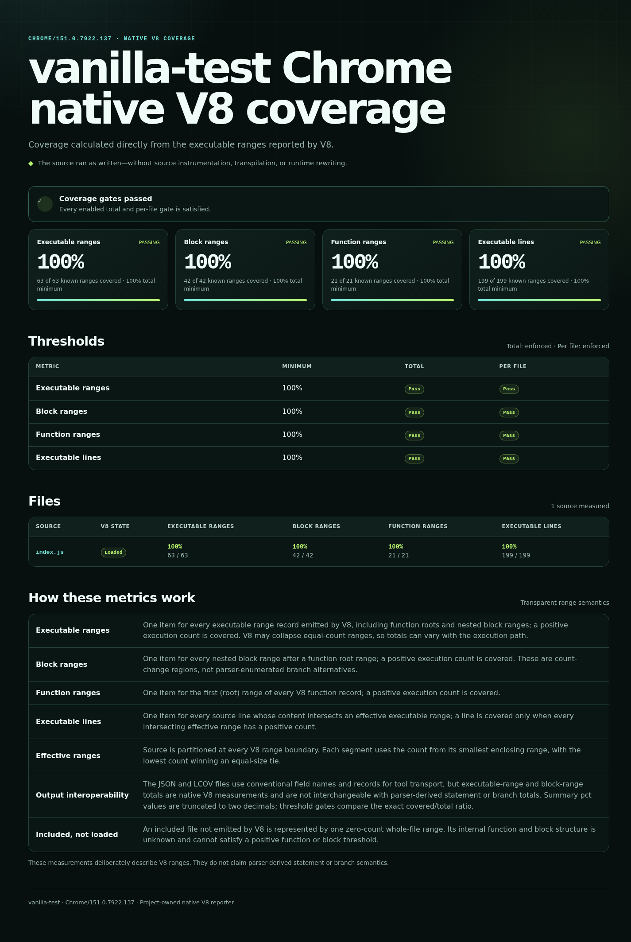Screen dimensions: 631x942
Task: Select the "21 / 21" count in the index.js row
Action: pos(399,556)
